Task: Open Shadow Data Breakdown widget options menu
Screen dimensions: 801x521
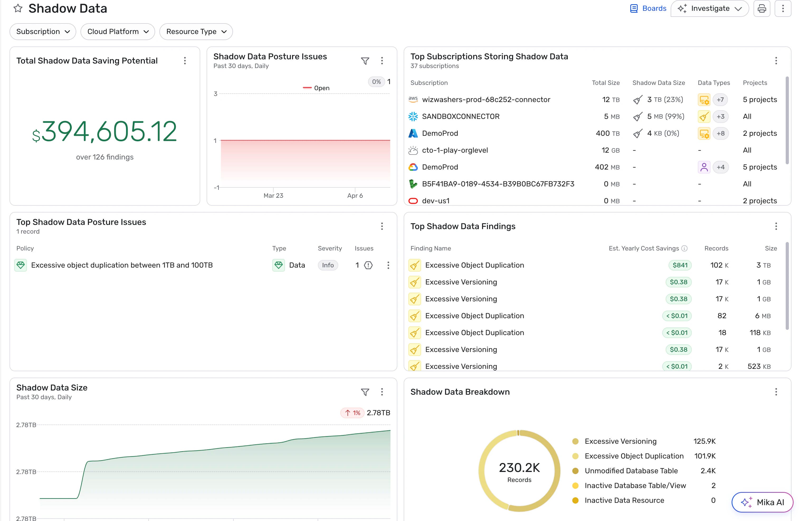Action: (x=776, y=392)
